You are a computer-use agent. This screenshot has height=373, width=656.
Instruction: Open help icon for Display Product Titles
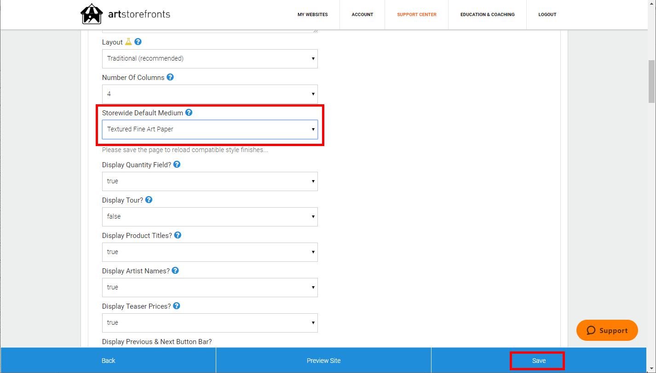click(x=178, y=235)
